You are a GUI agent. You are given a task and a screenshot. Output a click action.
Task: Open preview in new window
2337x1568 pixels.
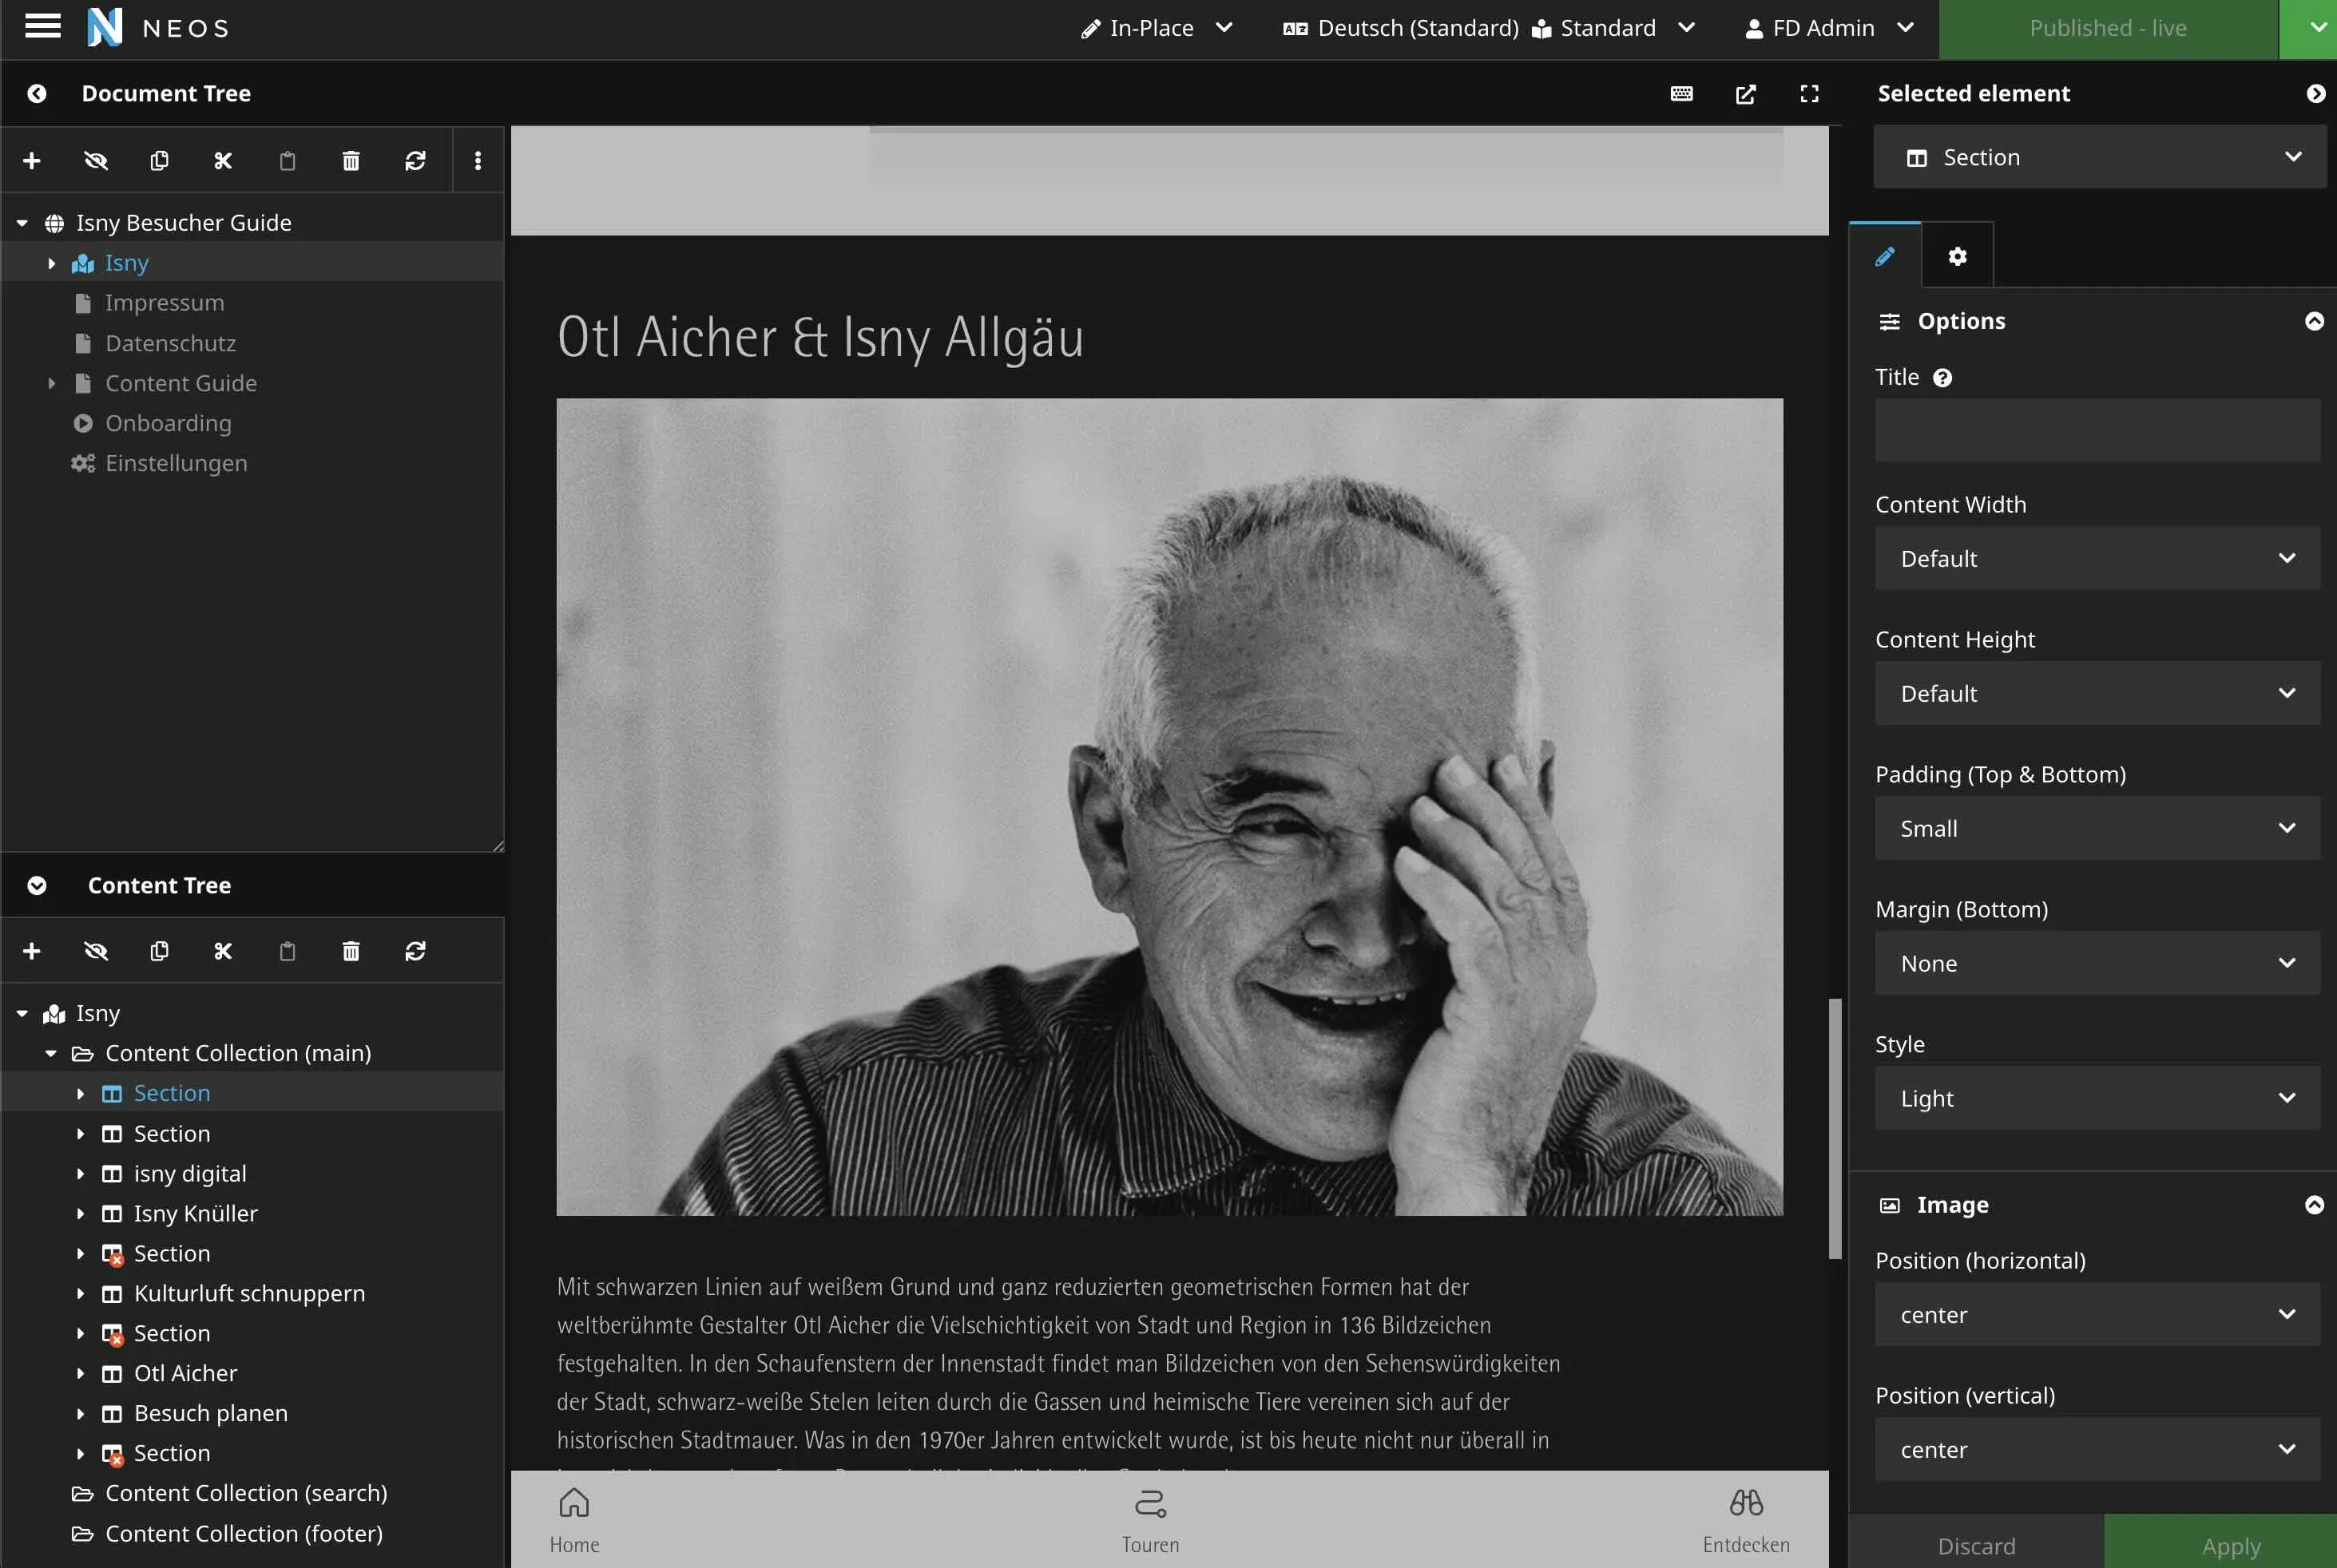pyautogui.click(x=1746, y=93)
